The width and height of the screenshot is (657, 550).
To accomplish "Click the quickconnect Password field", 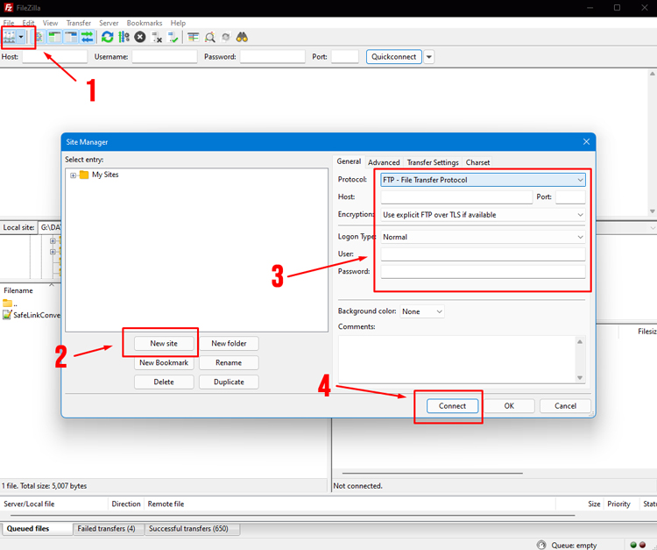I will point(272,57).
